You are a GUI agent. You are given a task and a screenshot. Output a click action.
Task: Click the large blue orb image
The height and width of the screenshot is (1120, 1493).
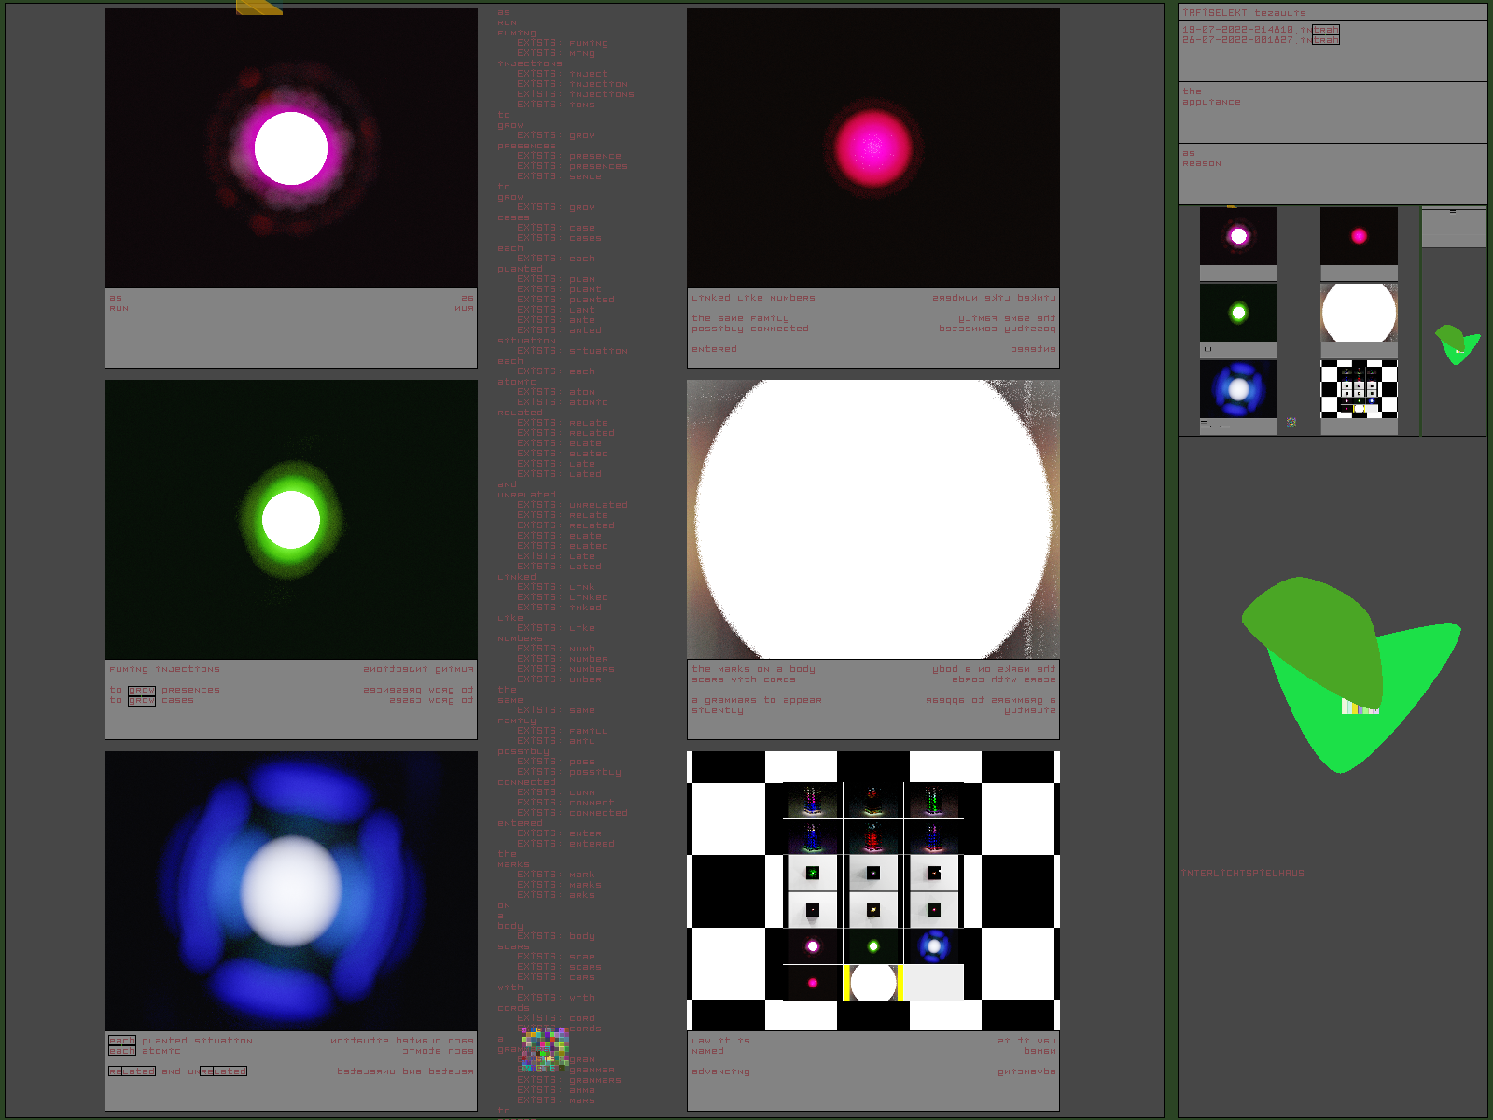click(291, 891)
